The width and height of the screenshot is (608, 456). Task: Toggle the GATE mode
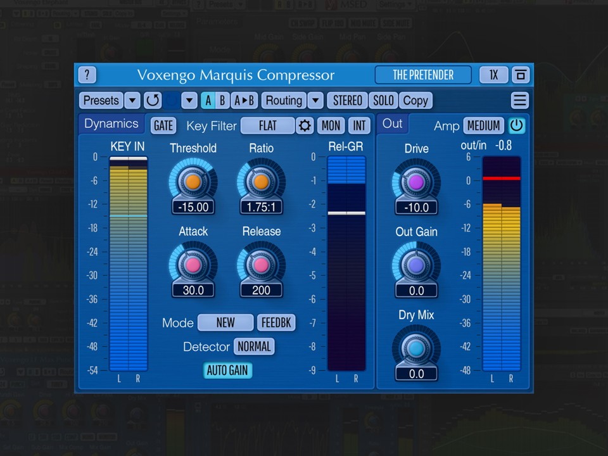tap(163, 125)
